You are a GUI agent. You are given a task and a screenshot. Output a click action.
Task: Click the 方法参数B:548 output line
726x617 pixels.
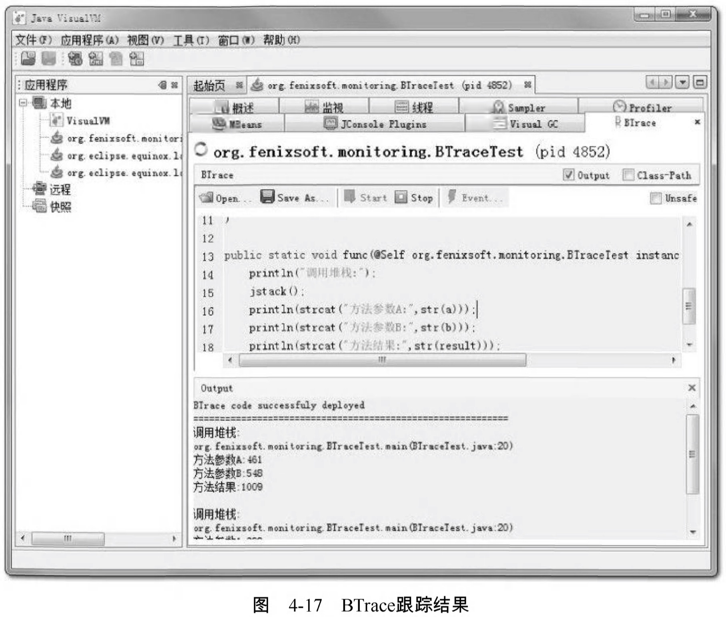tap(228, 473)
